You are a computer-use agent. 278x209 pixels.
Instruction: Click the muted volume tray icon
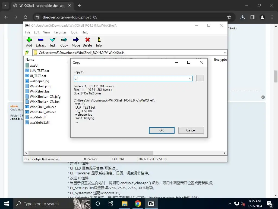243,204
